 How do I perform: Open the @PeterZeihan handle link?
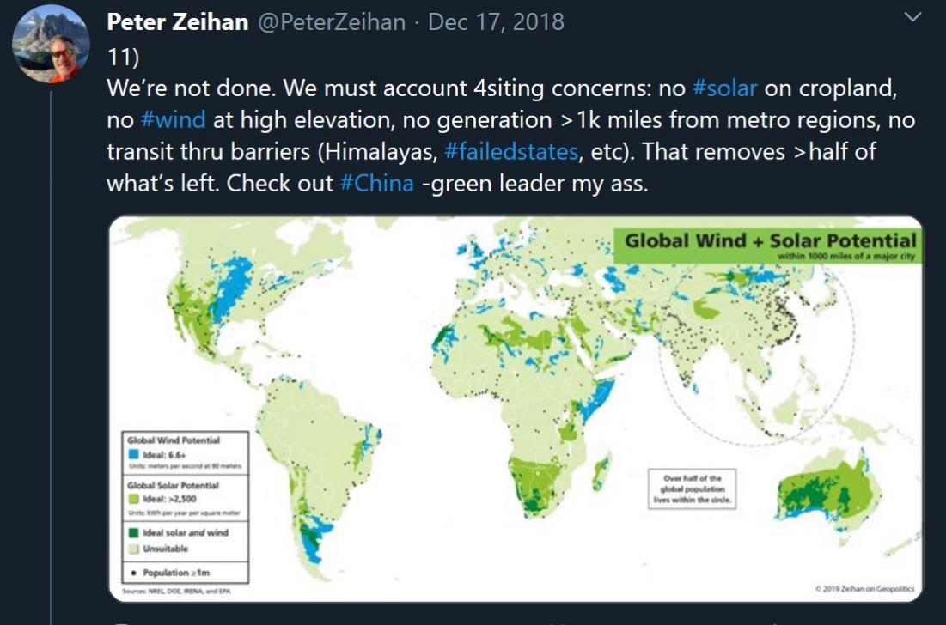[x=332, y=21]
